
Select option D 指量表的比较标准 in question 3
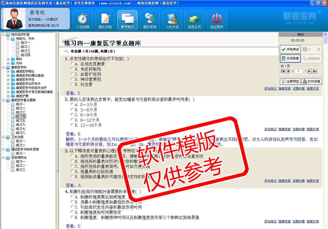[x=72, y=171]
